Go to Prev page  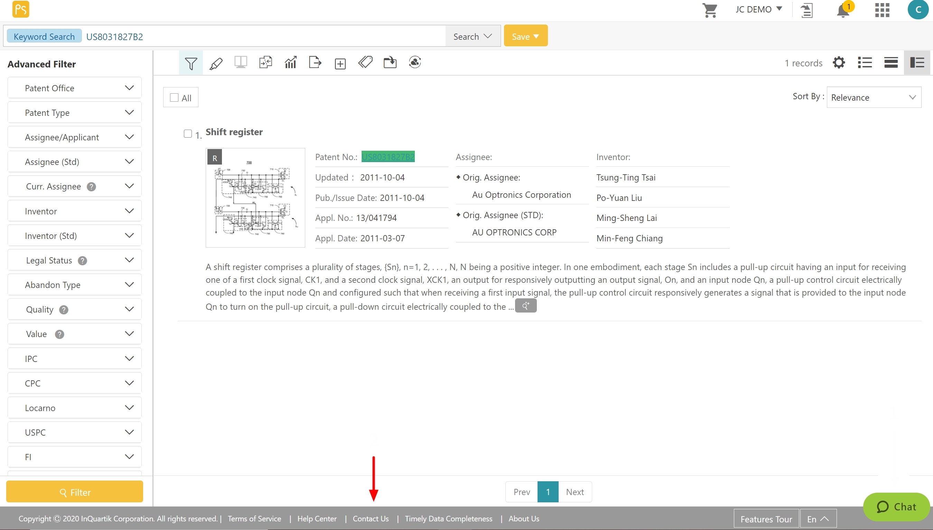521,492
